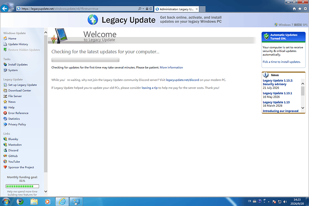
Task: Open the Download Center icon
Action: tap(5, 90)
